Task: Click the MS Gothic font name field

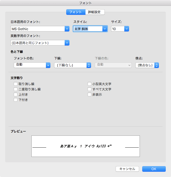Action: pos(37,29)
